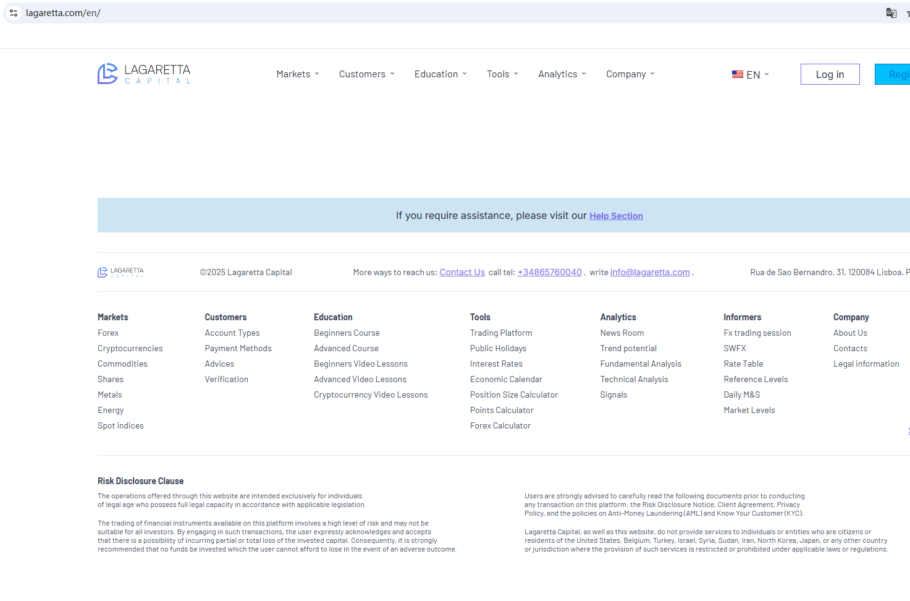This screenshot has height=601, width=910.
Task: Open Reference Levels link
Action: pyautogui.click(x=756, y=379)
